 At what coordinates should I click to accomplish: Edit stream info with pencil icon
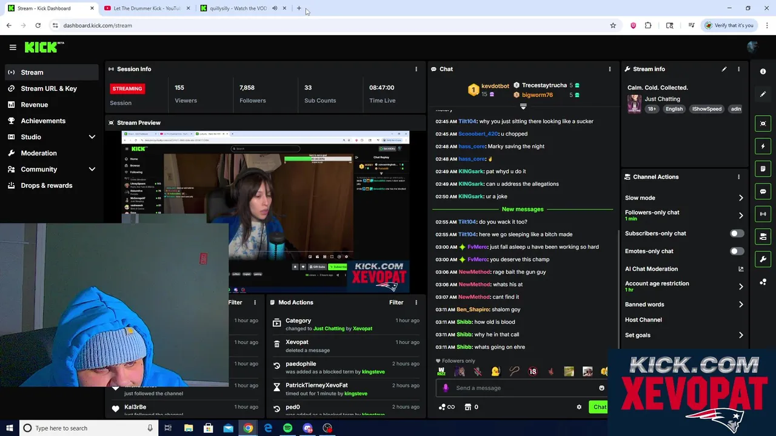click(724, 69)
